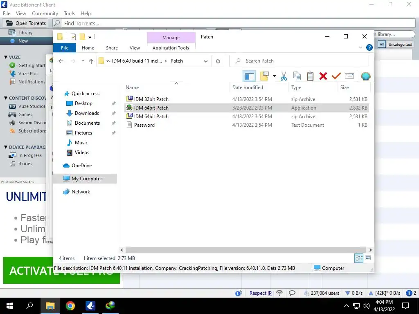
Task: Open Vuze Community menu
Action: [x=45, y=13]
